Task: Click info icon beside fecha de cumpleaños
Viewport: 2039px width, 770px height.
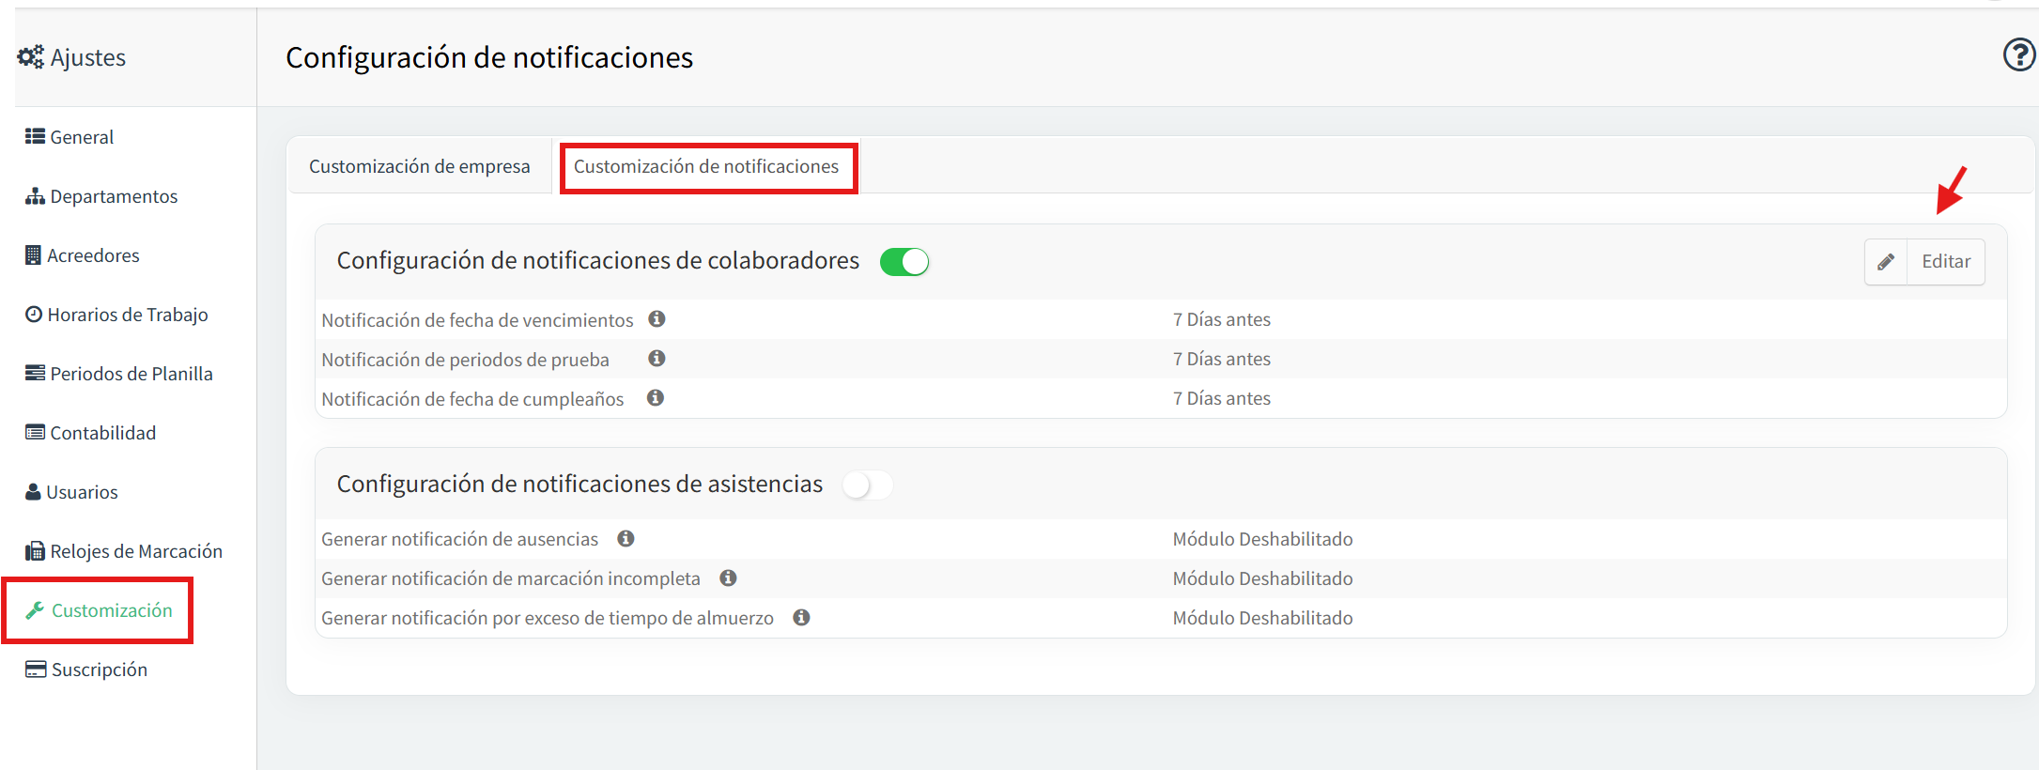Action: click(x=656, y=398)
